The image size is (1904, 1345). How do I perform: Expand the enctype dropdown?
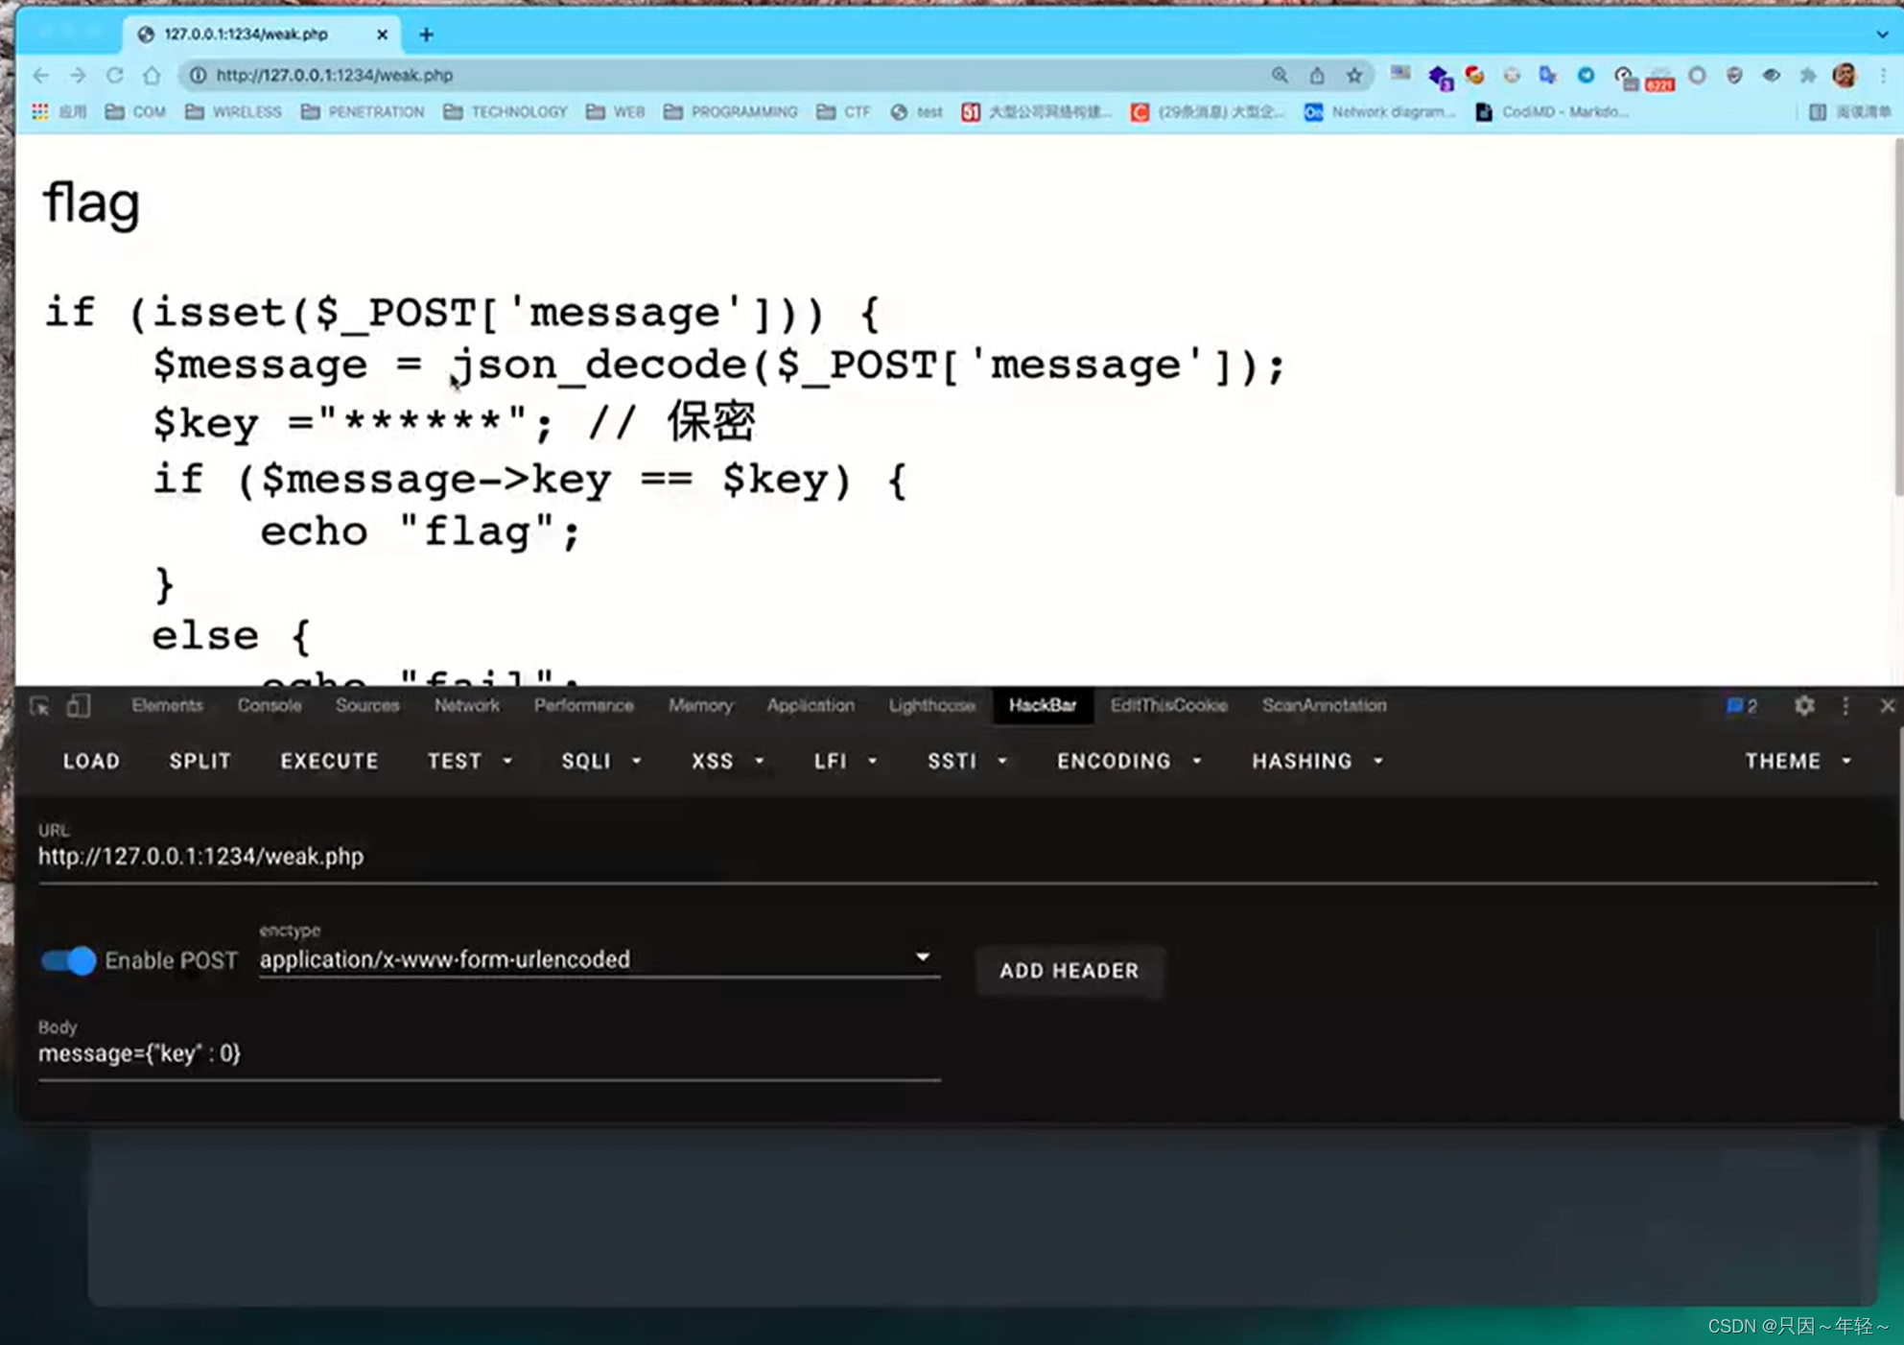[x=922, y=957]
